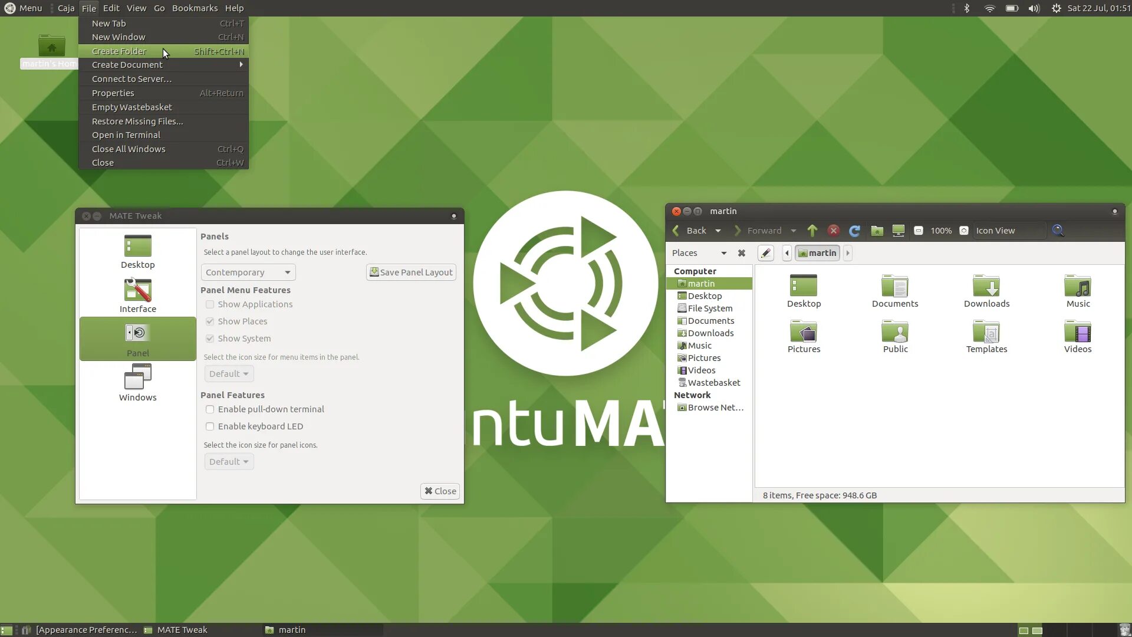1132x637 pixels.
Task: Select the Windows section in MATE Tweak
Action: pyautogui.click(x=137, y=383)
